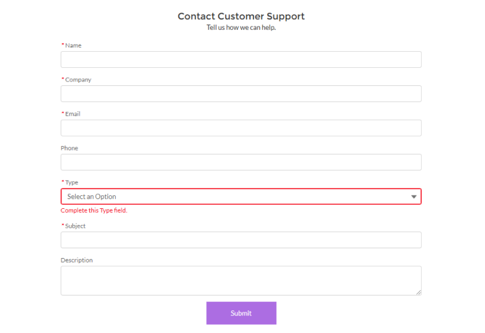The height and width of the screenshot is (333, 485).
Task: Click the Name input field
Action: [x=241, y=59]
